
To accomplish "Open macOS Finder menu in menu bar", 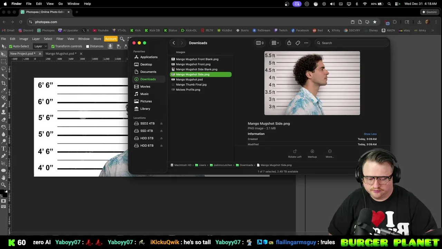I will [17, 4].
